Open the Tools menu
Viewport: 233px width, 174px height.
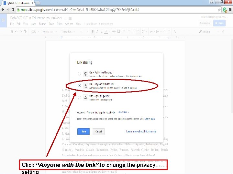(x=51, y=24)
